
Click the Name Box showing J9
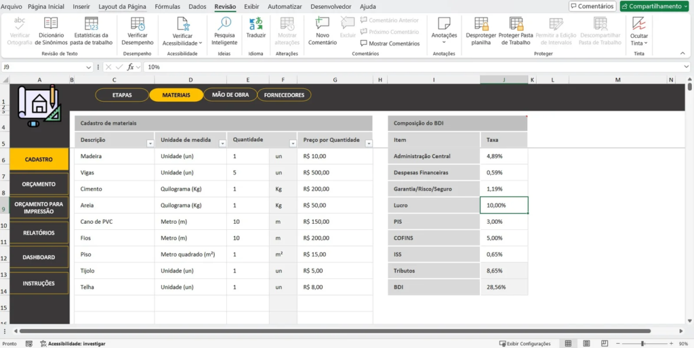pyautogui.click(x=43, y=67)
